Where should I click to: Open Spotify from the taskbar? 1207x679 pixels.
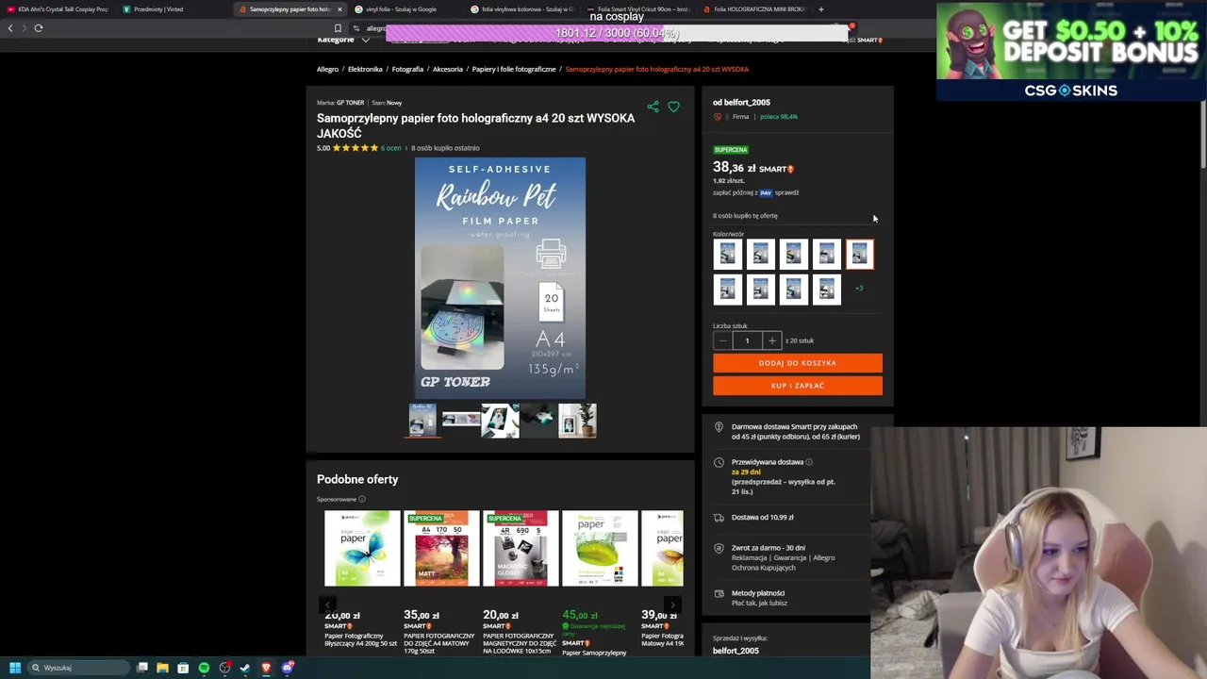point(204,668)
